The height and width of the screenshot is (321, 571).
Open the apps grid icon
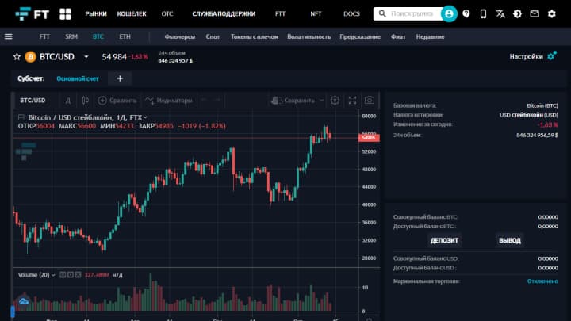[65, 13]
